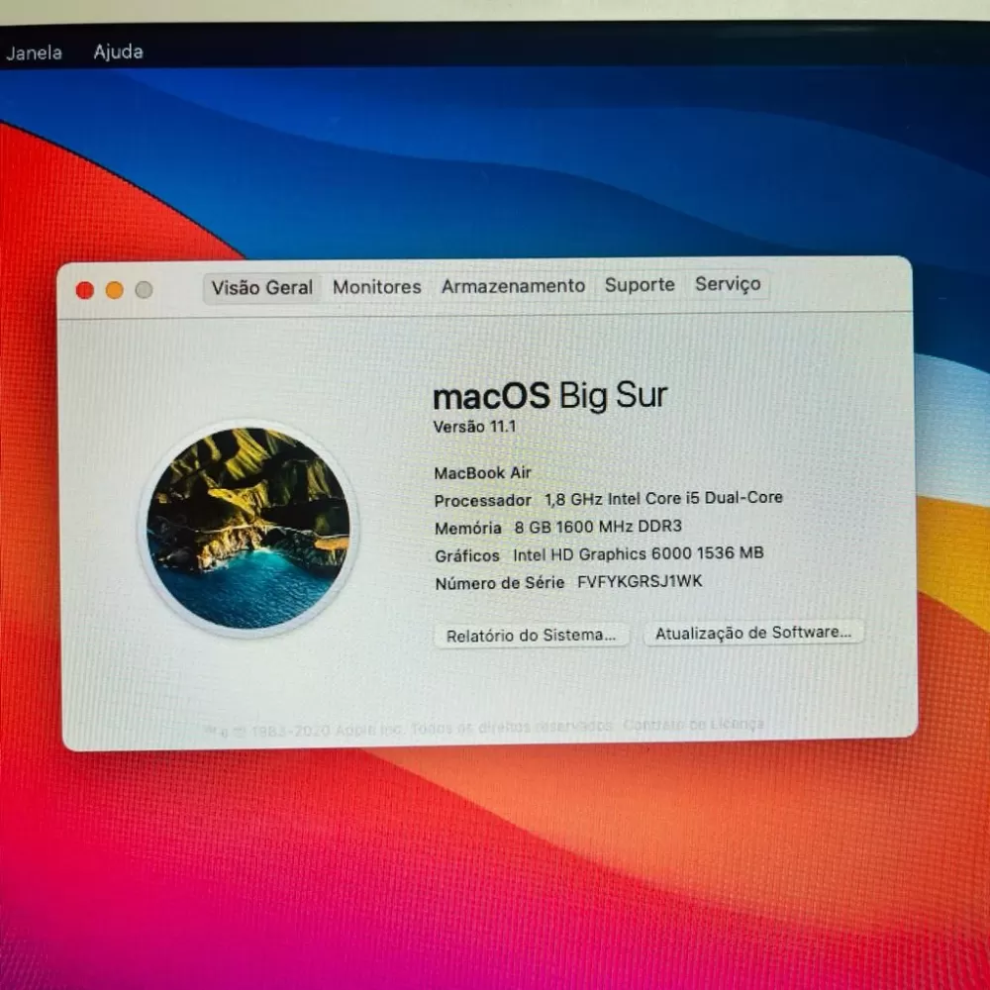
Task: Select the Visão Geral tab
Action: tap(262, 288)
